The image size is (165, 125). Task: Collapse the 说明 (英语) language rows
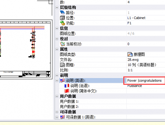point(57,81)
